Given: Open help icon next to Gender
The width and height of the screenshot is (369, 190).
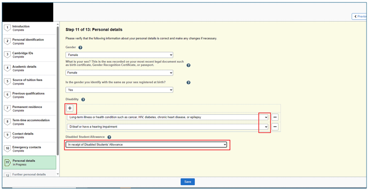Looking at the screenshot, I should pyautogui.click(x=81, y=48).
